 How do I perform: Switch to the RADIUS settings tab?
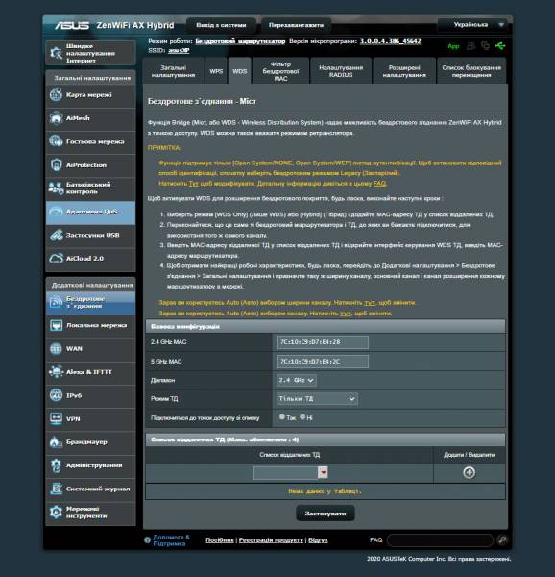point(341,71)
